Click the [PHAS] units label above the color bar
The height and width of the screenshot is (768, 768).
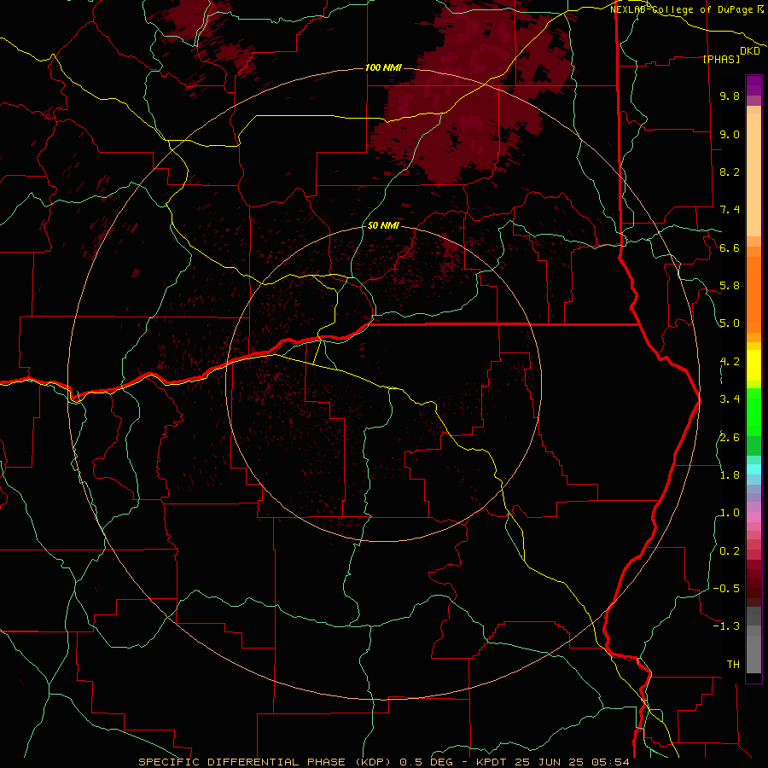721,59
